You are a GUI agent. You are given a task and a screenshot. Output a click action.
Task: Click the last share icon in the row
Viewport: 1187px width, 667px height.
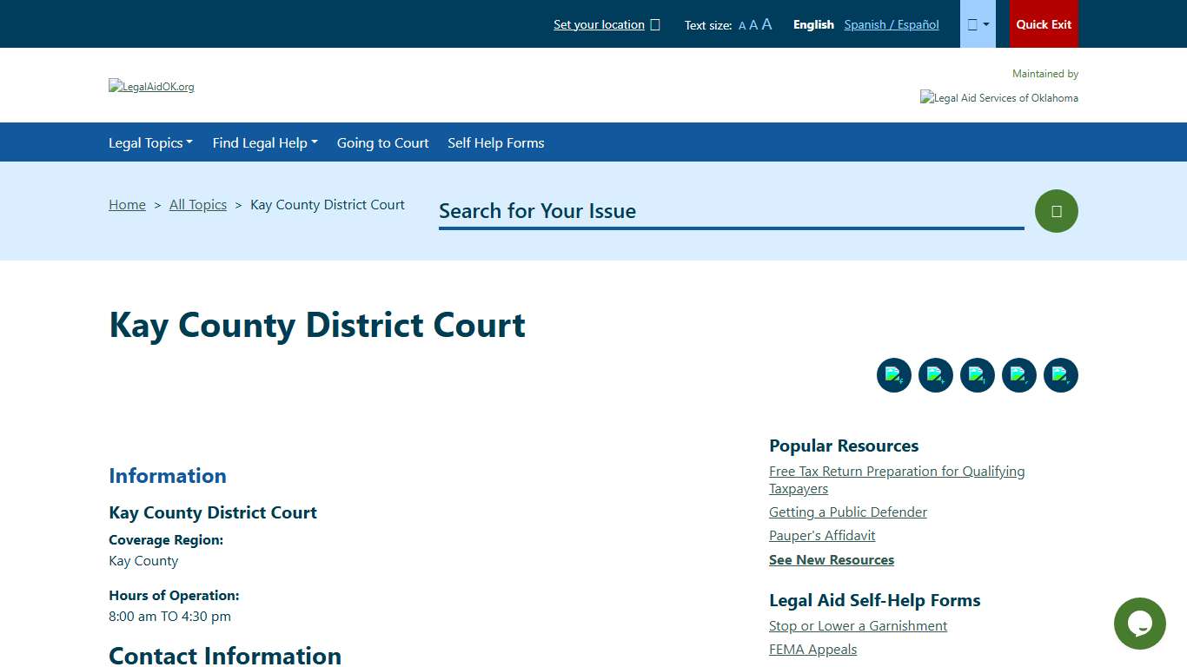tap(1060, 374)
